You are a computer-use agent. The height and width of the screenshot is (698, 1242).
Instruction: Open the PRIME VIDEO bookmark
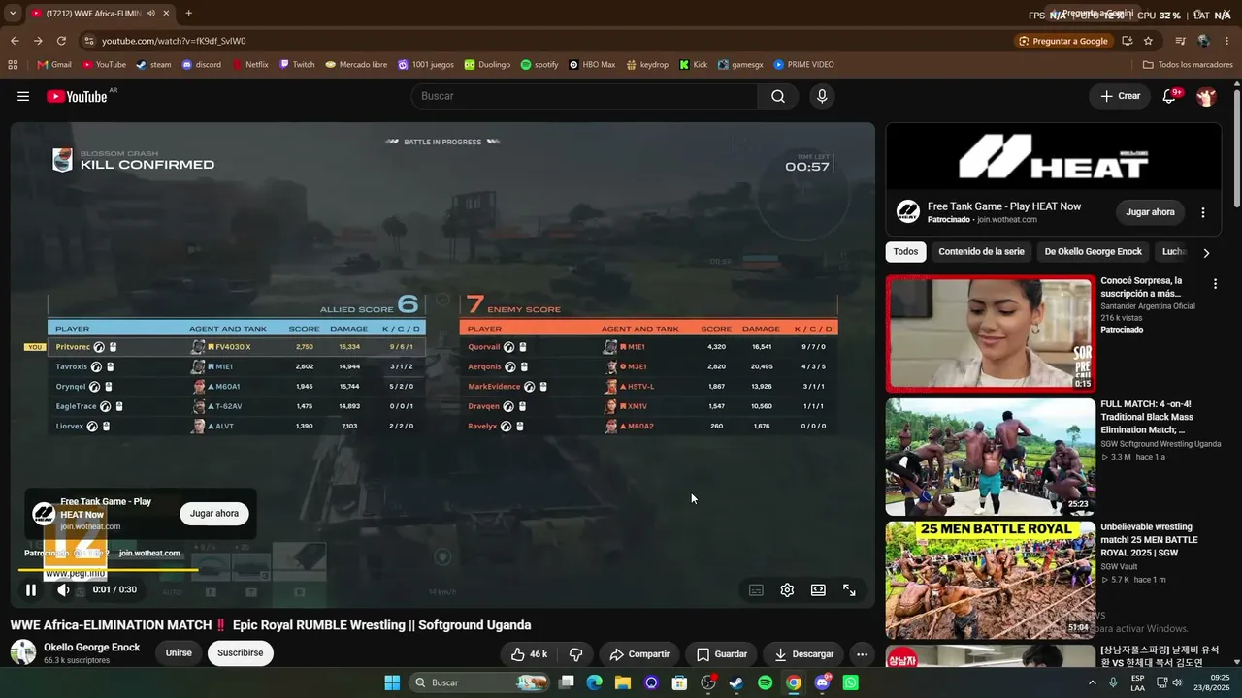803,65
